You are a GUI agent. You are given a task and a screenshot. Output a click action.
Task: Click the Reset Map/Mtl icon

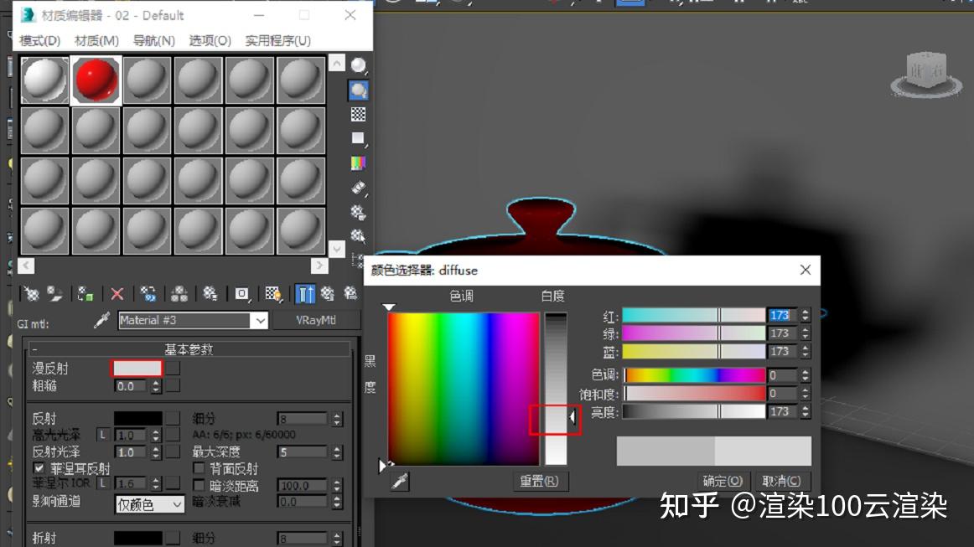pos(117,294)
